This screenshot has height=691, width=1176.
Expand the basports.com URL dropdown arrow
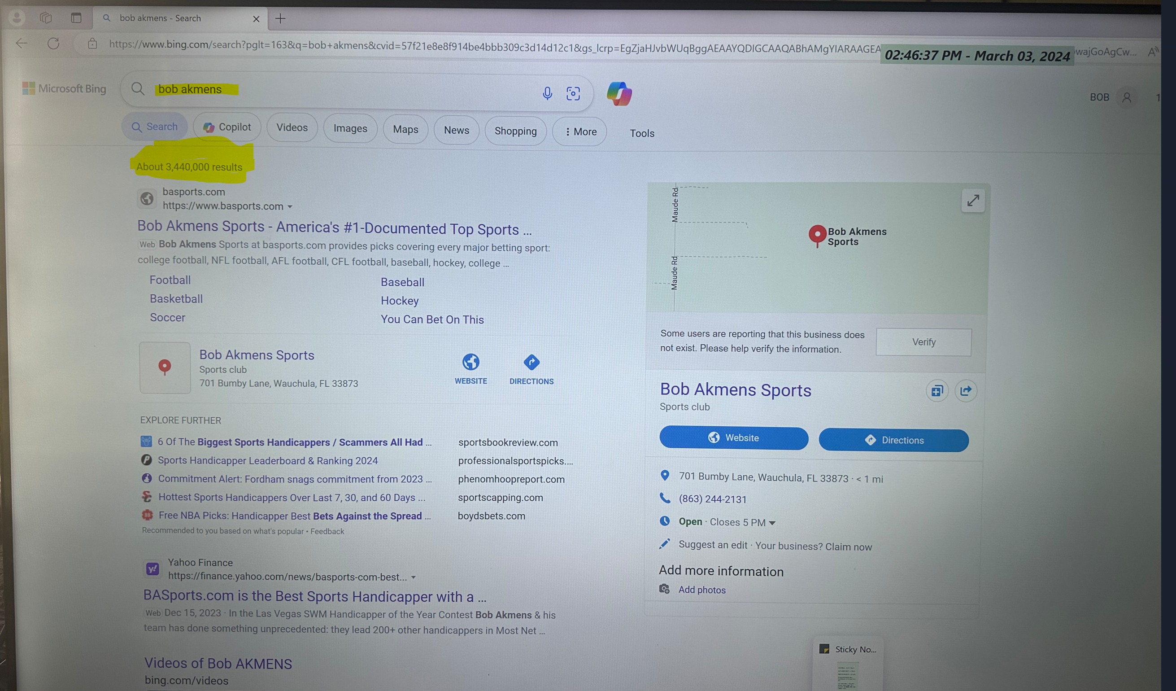(290, 207)
